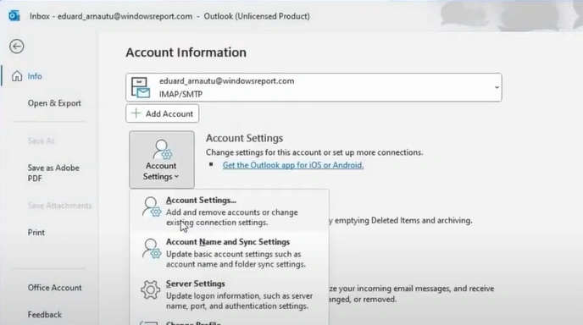
Task: Click the icon beside Account Name and Sync Settings
Action: pyautogui.click(x=152, y=249)
